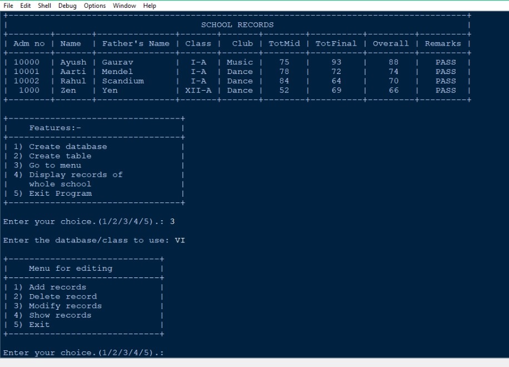Open the File menu
509x367 pixels.
tap(8, 6)
